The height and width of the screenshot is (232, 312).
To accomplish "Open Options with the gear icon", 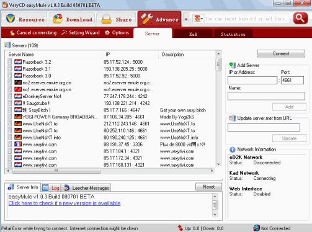I will coord(117,33).
